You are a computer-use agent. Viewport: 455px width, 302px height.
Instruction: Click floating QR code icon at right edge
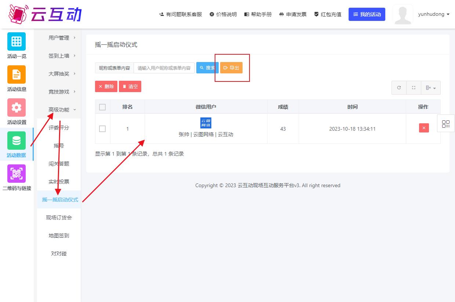(x=446, y=124)
